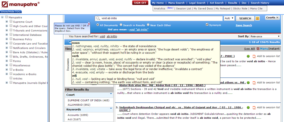Open My Home menu
This screenshot has width=284, height=122.
pos(158,3)
